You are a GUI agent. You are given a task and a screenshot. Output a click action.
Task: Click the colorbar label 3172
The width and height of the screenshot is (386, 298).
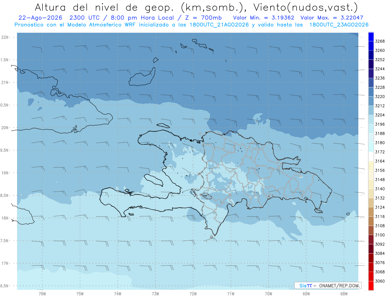click(380, 152)
